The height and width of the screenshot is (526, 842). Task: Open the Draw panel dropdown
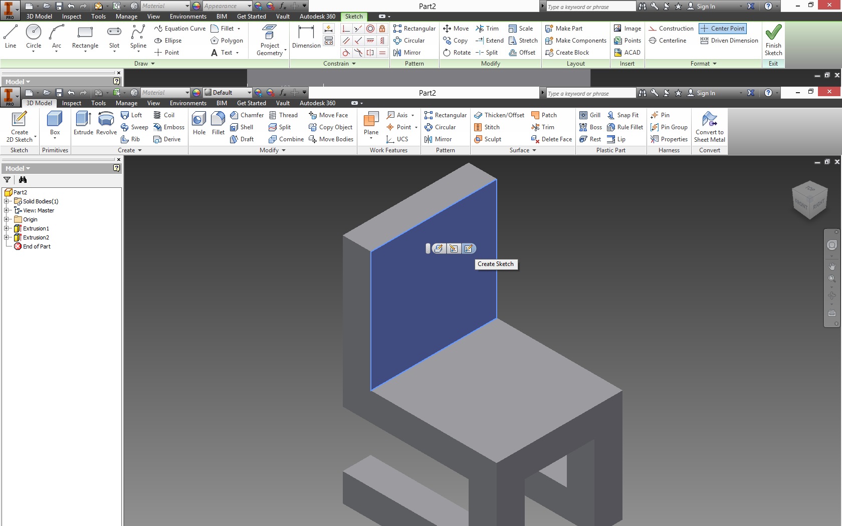pyautogui.click(x=144, y=64)
